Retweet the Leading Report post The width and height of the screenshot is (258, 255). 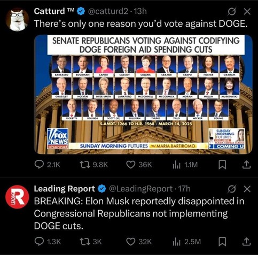84,242
